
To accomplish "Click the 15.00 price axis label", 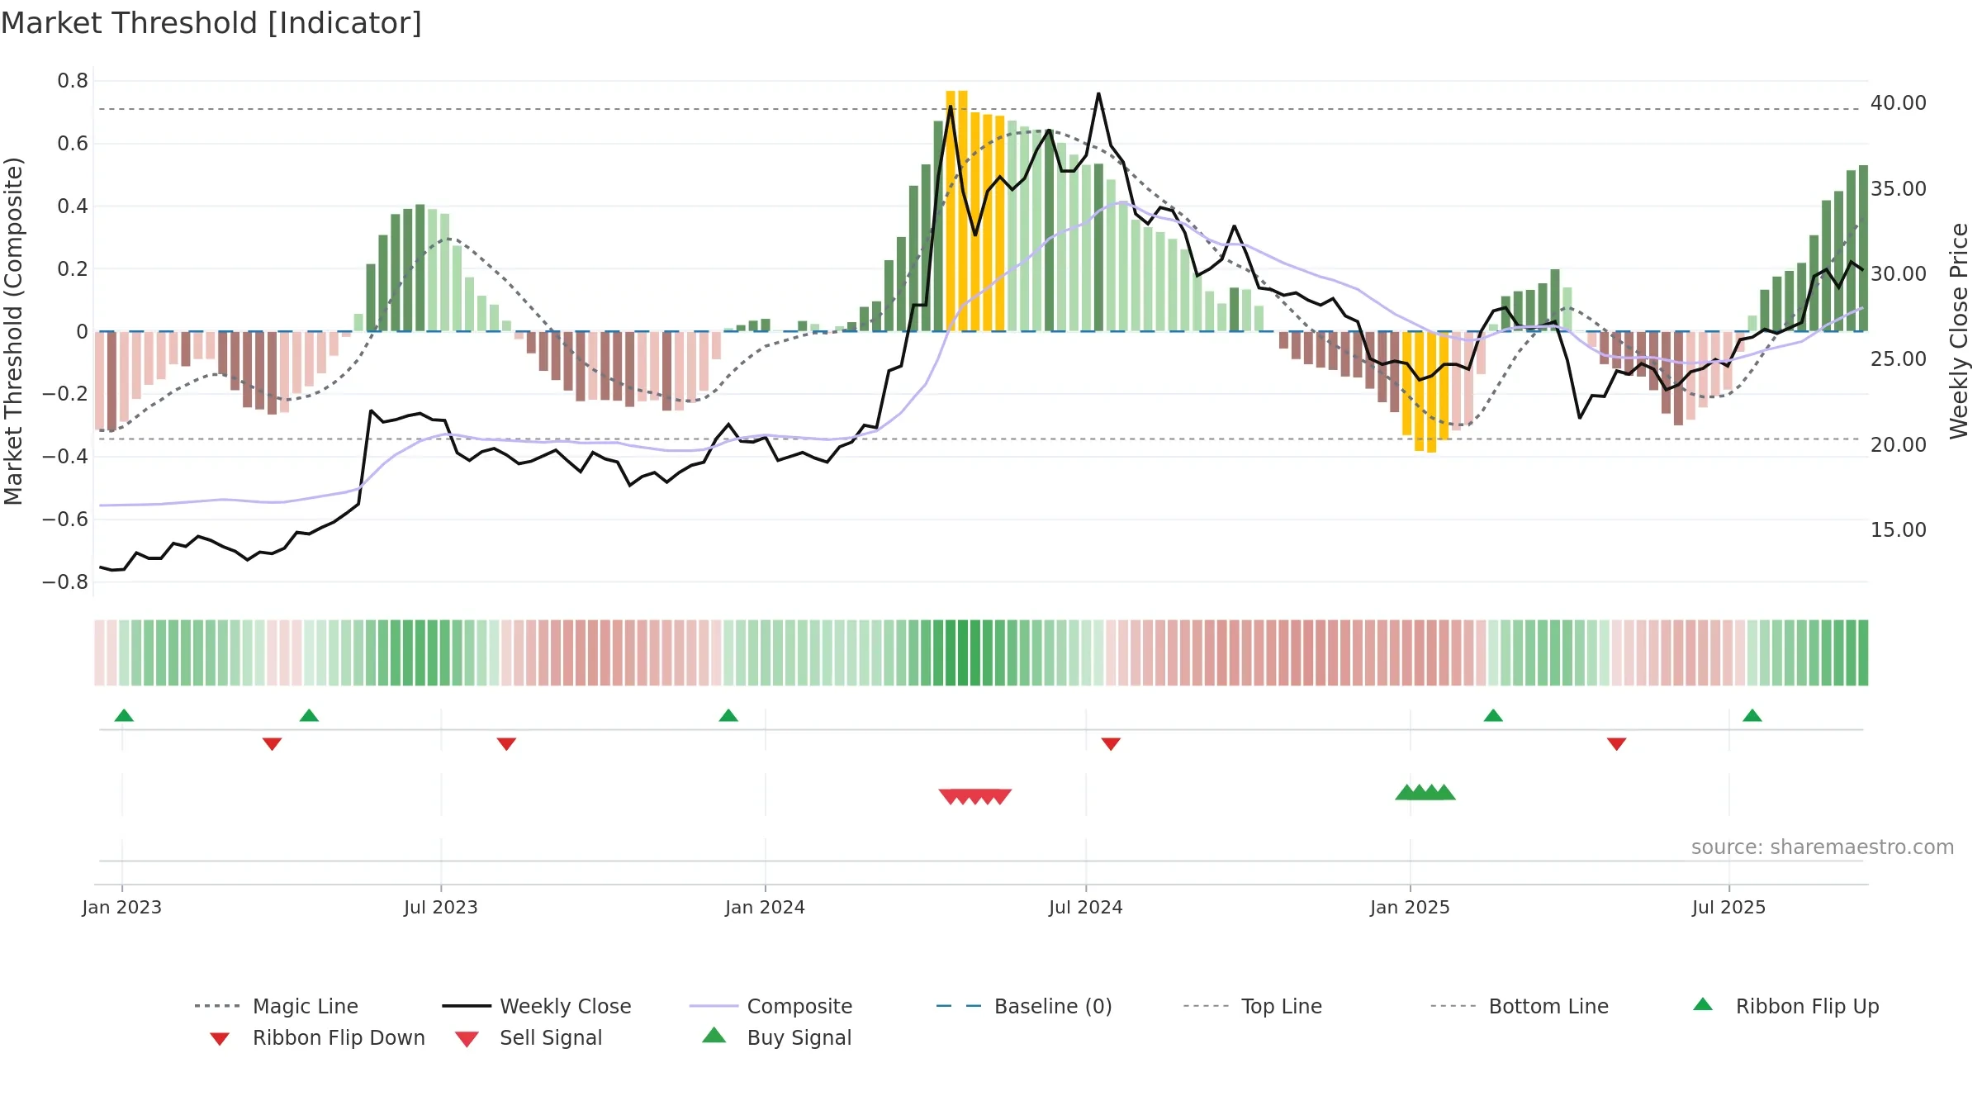I will (x=1899, y=530).
